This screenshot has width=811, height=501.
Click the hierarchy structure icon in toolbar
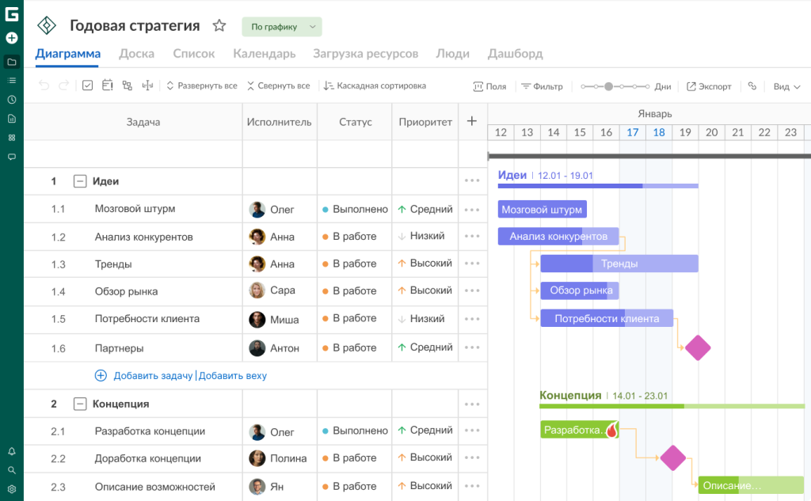click(x=128, y=85)
